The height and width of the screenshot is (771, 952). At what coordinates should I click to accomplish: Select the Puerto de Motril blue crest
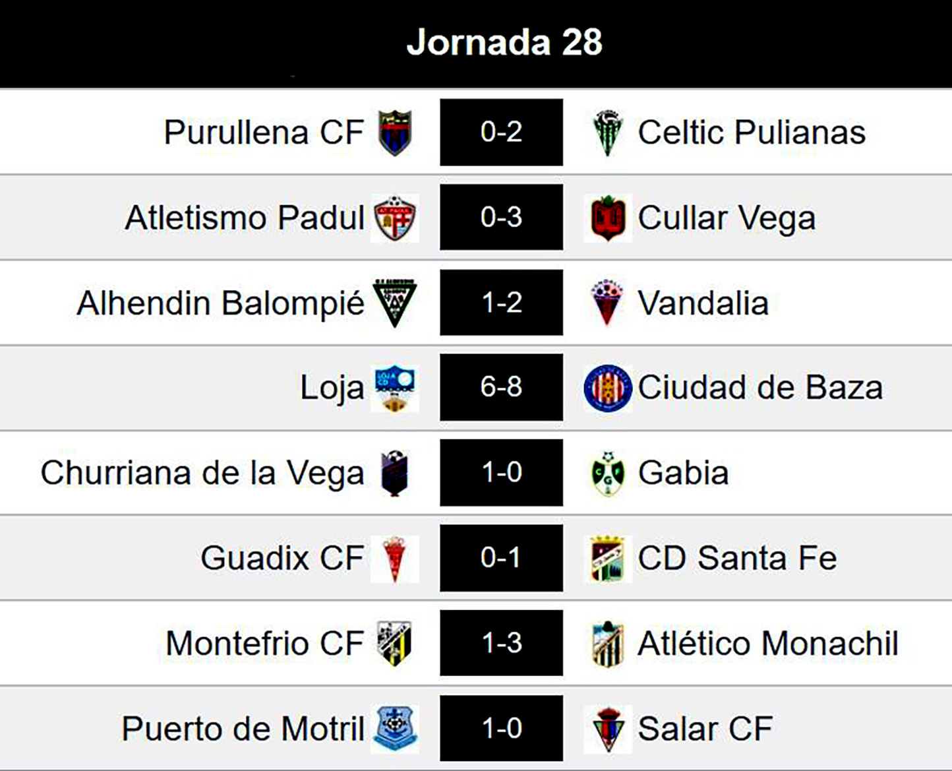[395, 729]
